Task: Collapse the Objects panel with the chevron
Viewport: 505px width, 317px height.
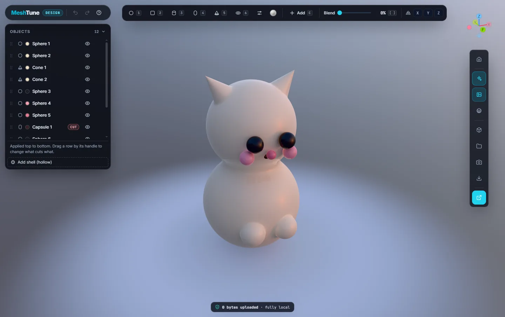Action: click(x=103, y=32)
